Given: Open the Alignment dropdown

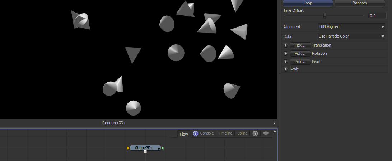Looking at the screenshot, I should tap(351, 27).
